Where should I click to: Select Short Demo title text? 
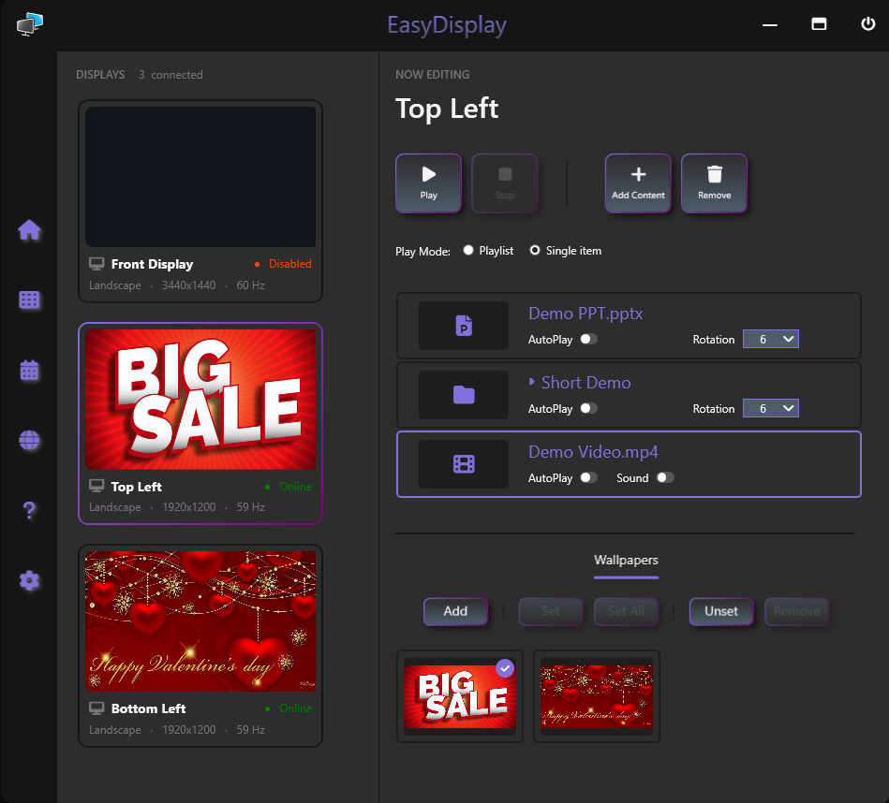pos(586,383)
